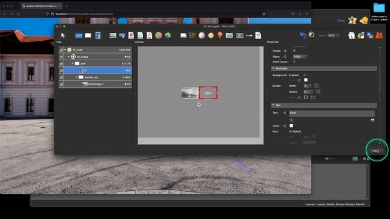Image resolution: width=390 pixels, height=219 pixels.
Task: Click the Text input field containing $(hs)
Action: pos(331,113)
